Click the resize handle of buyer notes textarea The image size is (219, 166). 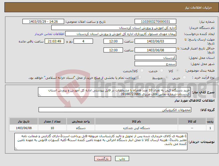point(16,149)
